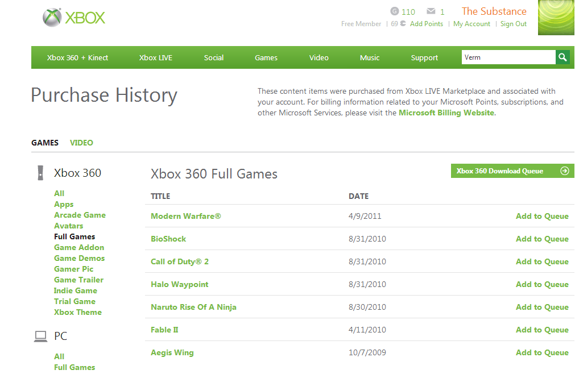Click the Purchase History heading

point(104,95)
